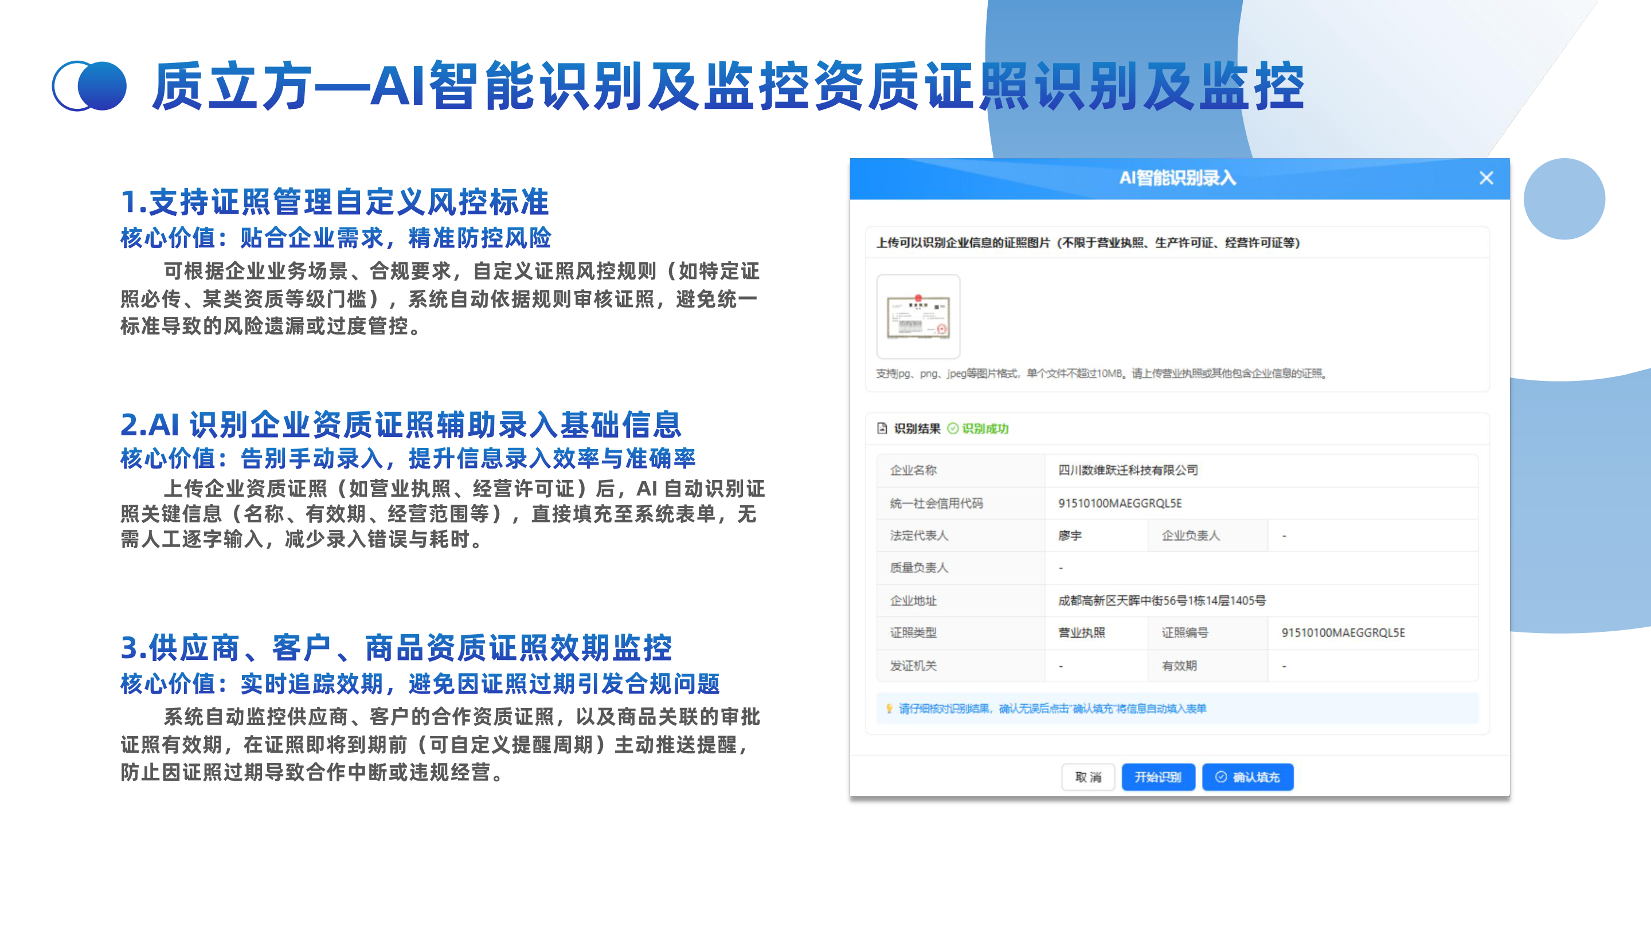The width and height of the screenshot is (1651, 928).
Task: Open the uploaded business license thumbnail
Action: click(918, 316)
